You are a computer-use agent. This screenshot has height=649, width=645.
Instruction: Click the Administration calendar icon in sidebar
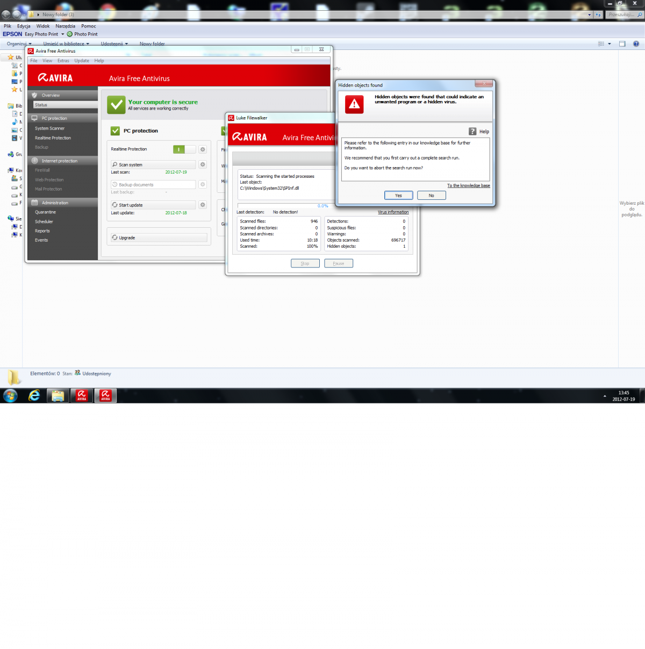[34, 203]
